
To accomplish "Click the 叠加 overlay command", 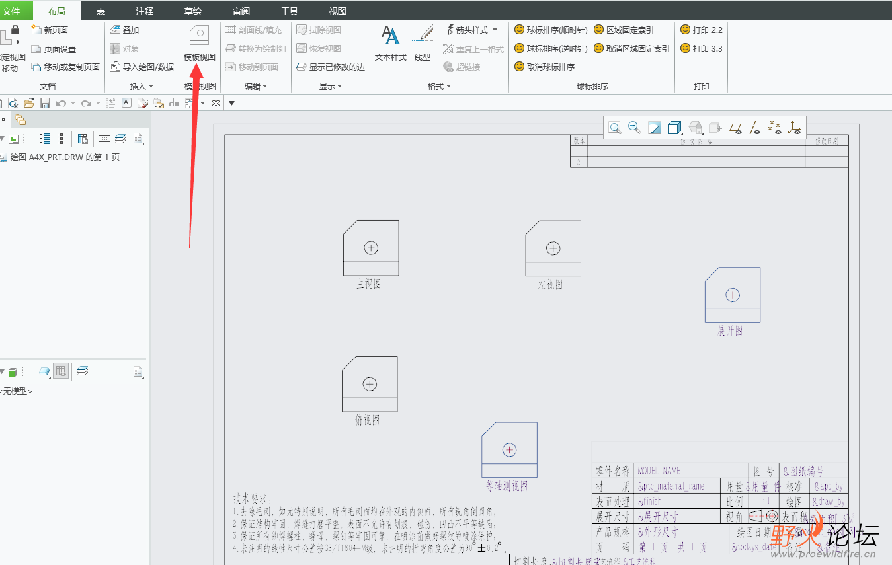I will (124, 30).
